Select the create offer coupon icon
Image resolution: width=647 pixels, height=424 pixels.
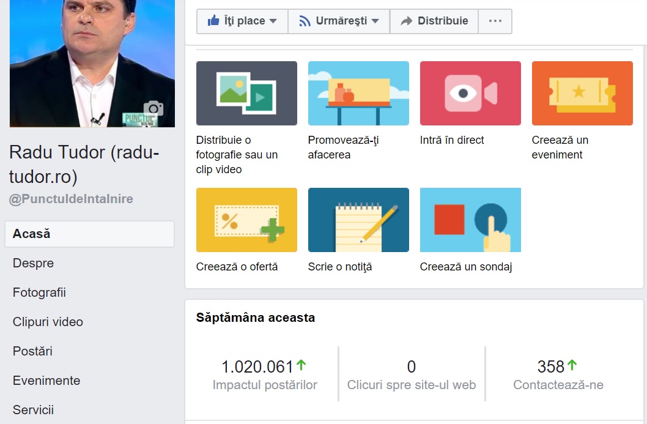tap(246, 220)
